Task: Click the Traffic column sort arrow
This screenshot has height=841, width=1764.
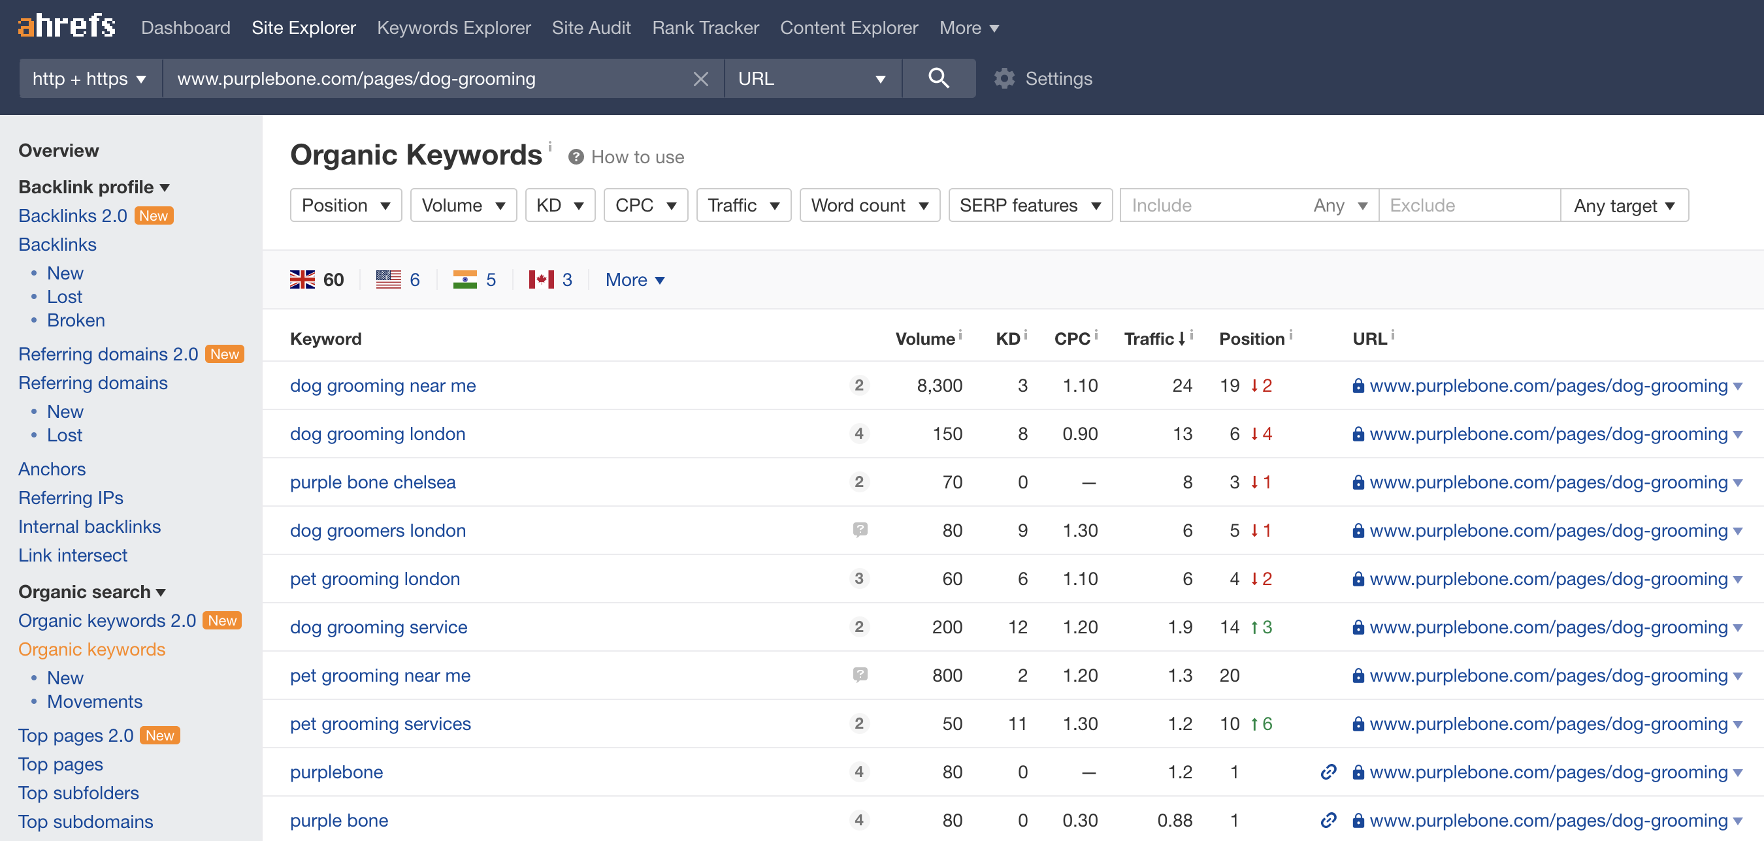Action: coord(1182,339)
